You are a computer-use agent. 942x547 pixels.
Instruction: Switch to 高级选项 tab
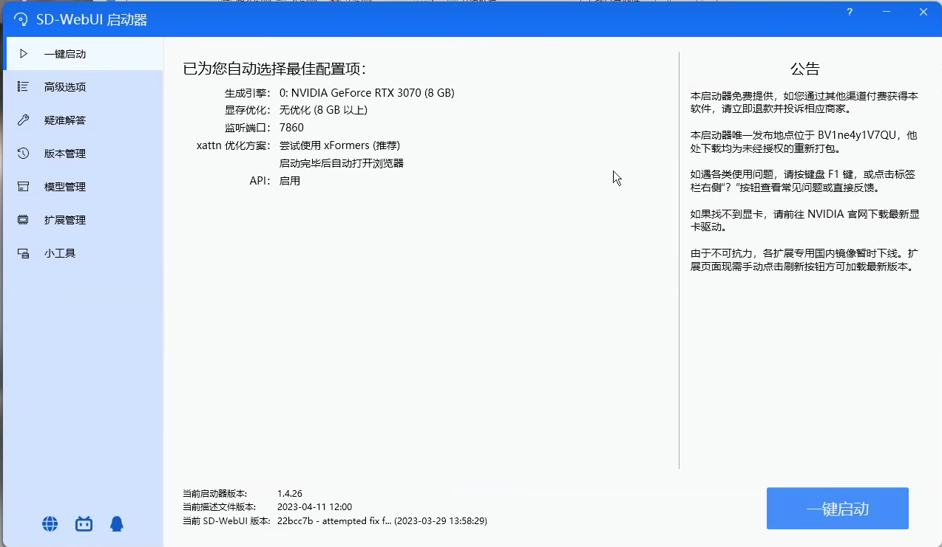coord(83,87)
